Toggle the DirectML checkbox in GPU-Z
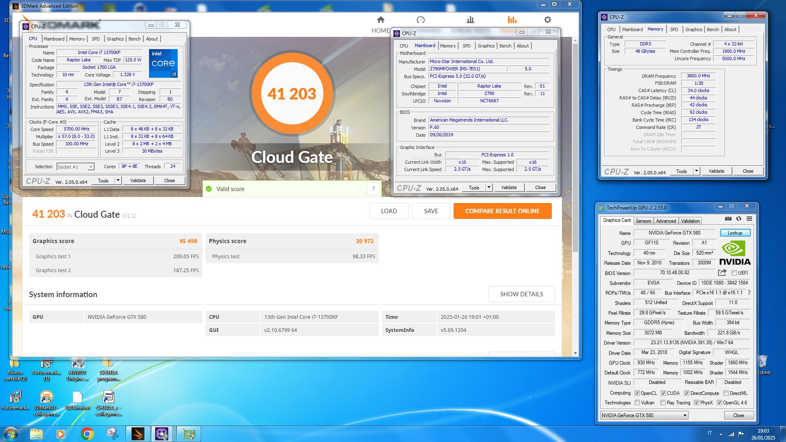 726,393
